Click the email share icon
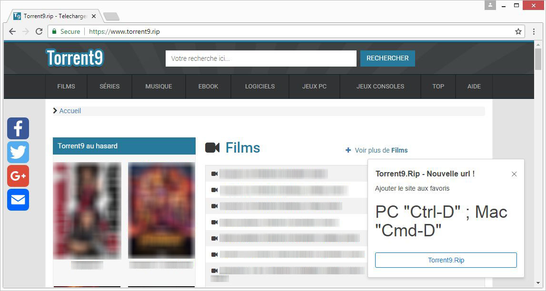Viewport: 546px width, 291px height. point(18,200)
